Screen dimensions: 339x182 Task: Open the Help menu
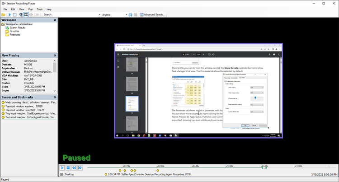[x=49, y=9]
